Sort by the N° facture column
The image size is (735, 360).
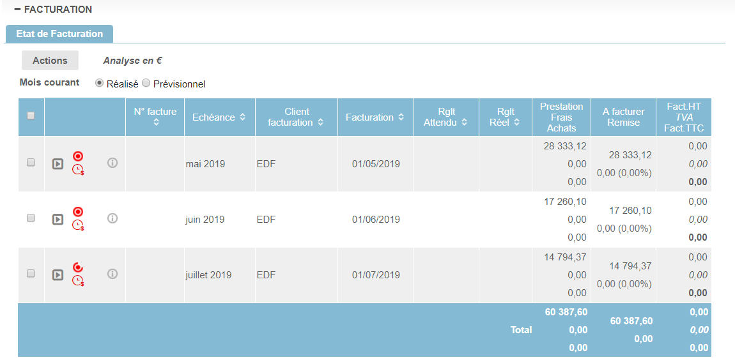155,117
